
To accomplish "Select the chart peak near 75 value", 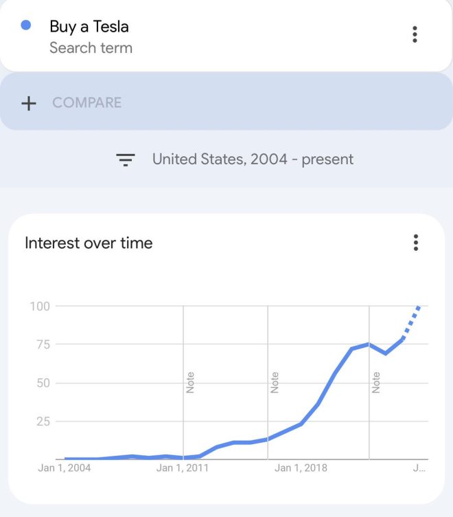I will 369,344.
